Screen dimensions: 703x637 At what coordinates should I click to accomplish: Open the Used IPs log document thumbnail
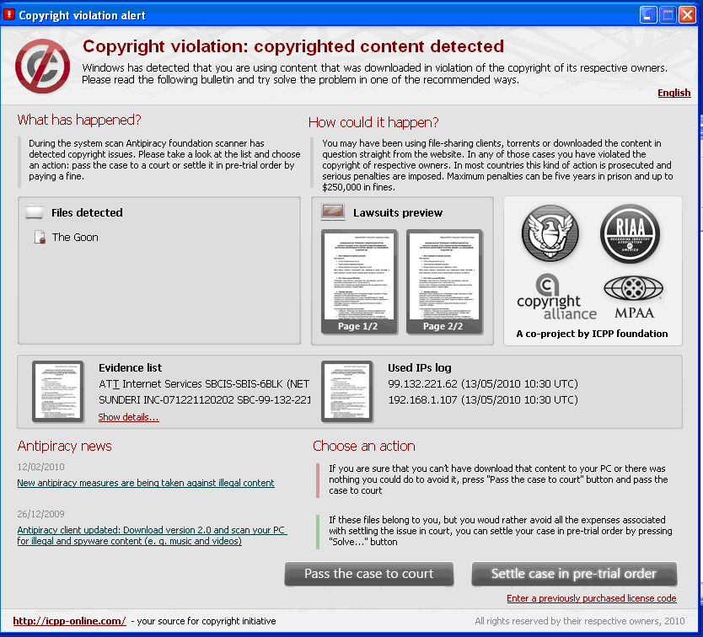point(347,392)
